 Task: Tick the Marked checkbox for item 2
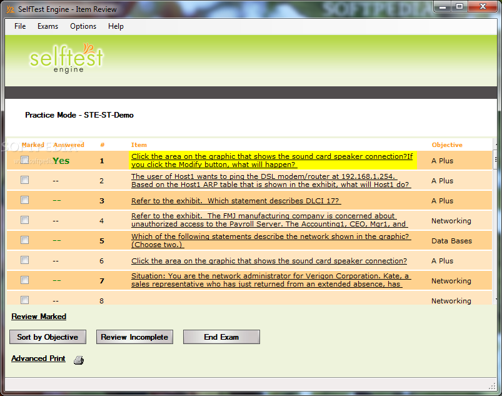point(24,180)
